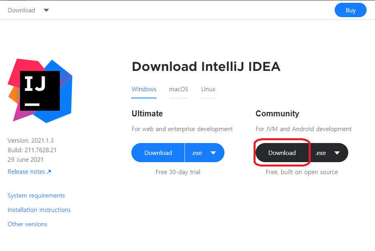Image resolution: width=375 pixels, height=251 pixels.
Task: Open the Community .exe format dropdown
Action: coord(328,153)
